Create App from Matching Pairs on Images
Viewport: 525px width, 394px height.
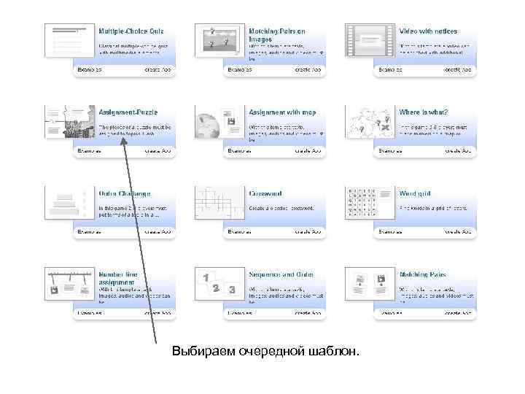(308, 70)
